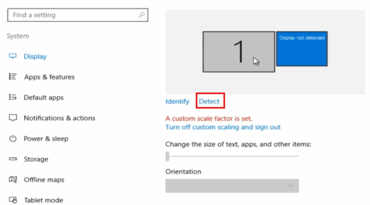Image resolution: width=370 pixels, height=205 pixels.
Task: Click the Display monitor icon in sidebar
Action: (13, 56)
